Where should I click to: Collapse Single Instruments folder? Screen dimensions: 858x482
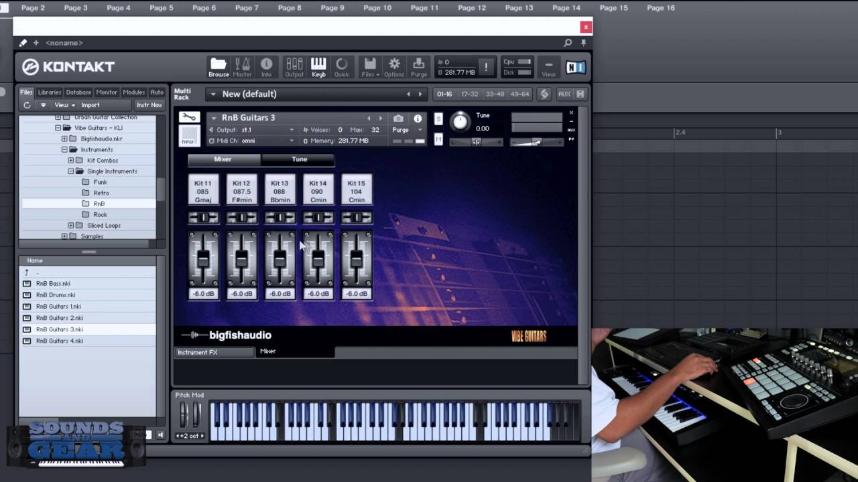pyautogui.click(x=70, y=171)
